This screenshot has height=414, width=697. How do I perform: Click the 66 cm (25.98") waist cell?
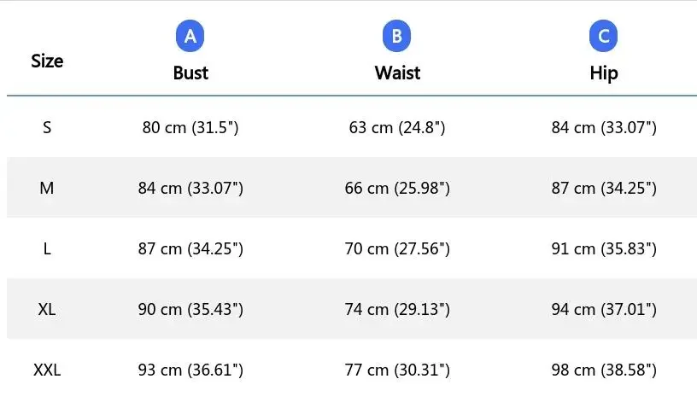(x=397, y=188)
